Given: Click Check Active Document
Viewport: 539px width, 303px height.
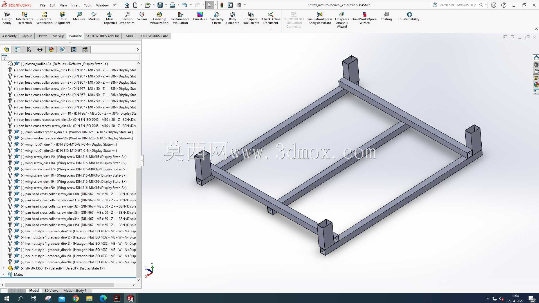Looking at the screenshot, I should (x=271, y=18).
